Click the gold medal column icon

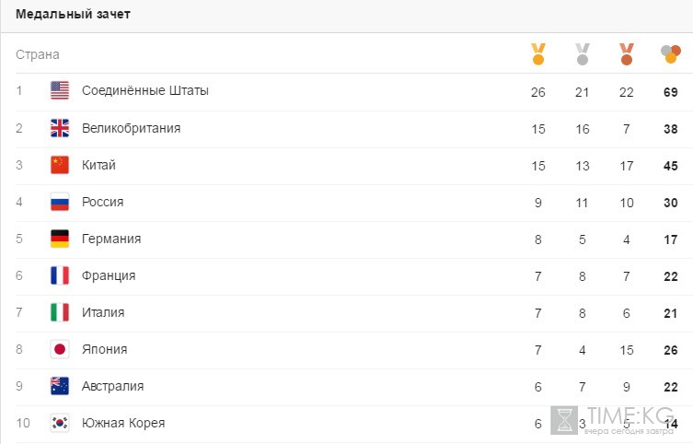click(x=537, y=54)
